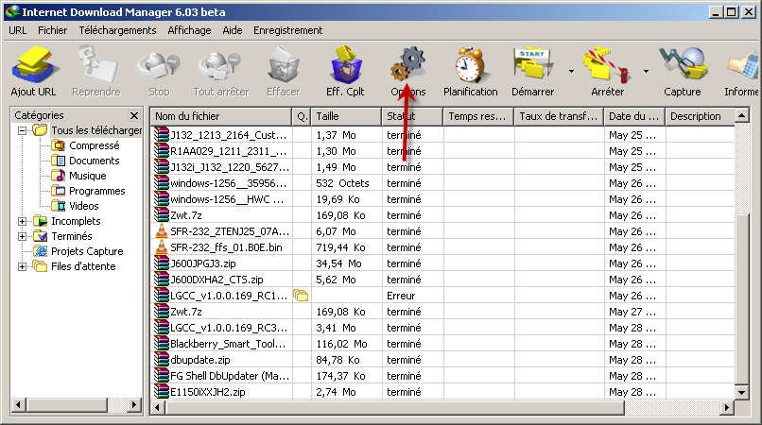Click the Eff. Cplt toolbar icon
Viewport: 762px width, 425px height.
coord(345,64)
